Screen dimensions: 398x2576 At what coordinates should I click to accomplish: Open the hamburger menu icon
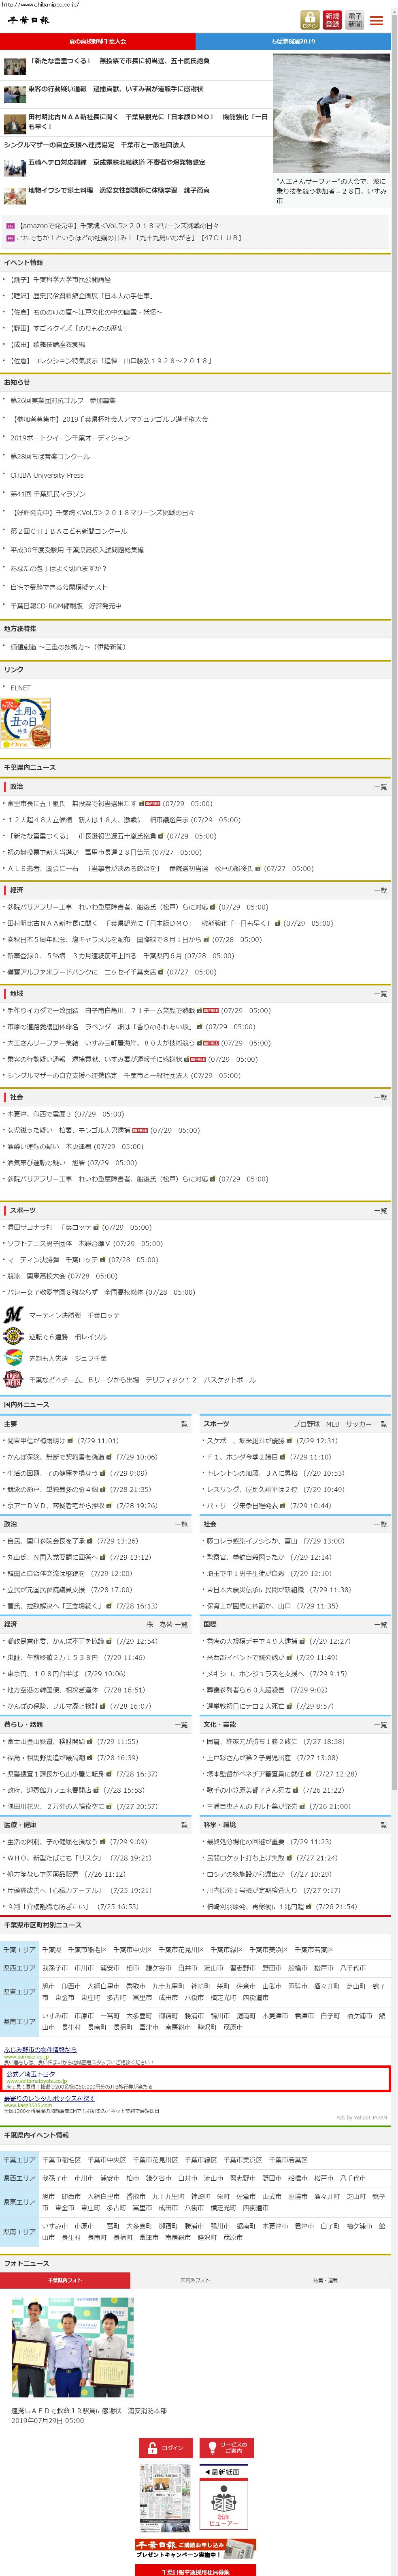(x=376, y=20)
